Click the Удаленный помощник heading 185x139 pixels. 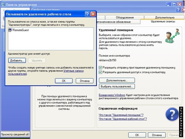tap(116, 30)
